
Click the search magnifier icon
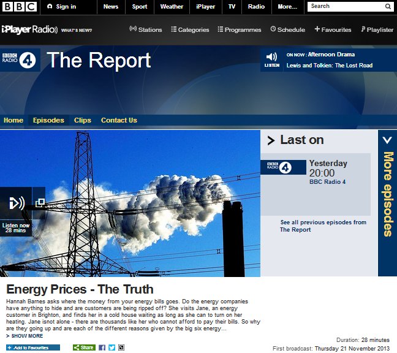[388, 6]
